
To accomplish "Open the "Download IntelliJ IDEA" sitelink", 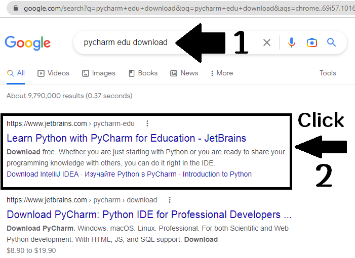I will [x=43, y=175].
